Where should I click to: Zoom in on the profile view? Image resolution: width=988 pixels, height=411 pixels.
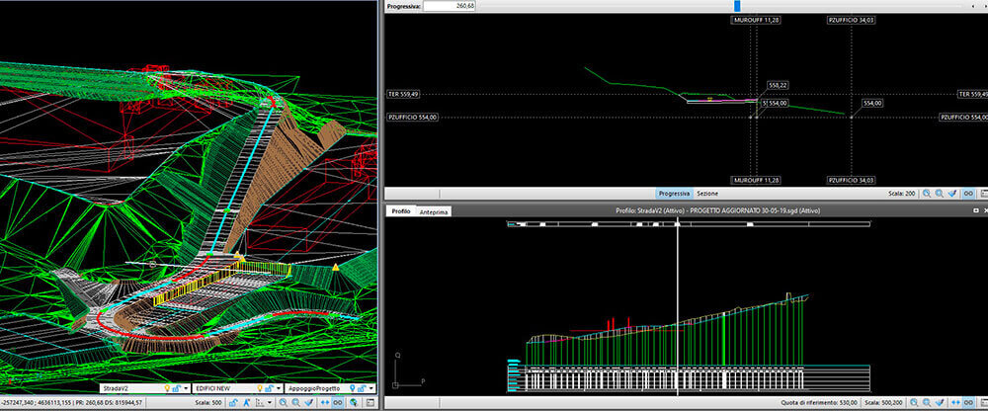click(x=912, y=403)
